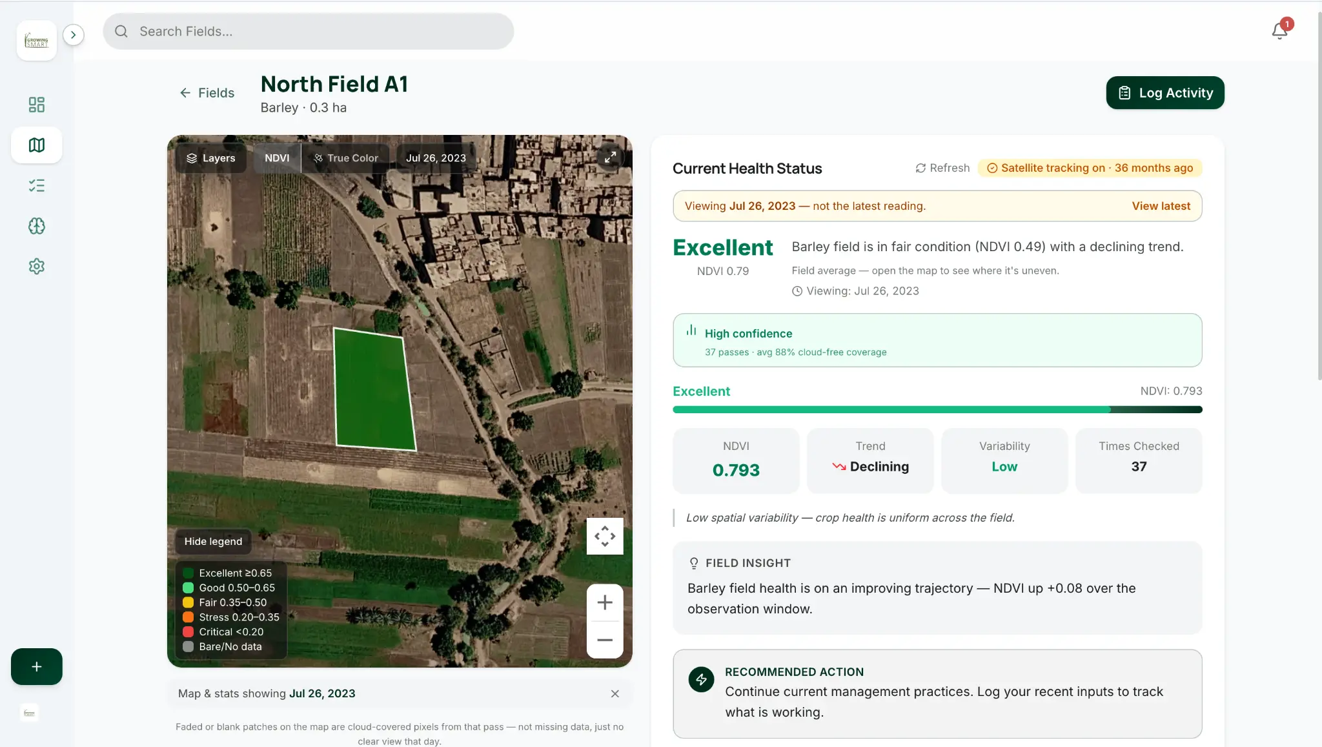Open the tasks checklist icon in sidebar

tap(37, 186)
